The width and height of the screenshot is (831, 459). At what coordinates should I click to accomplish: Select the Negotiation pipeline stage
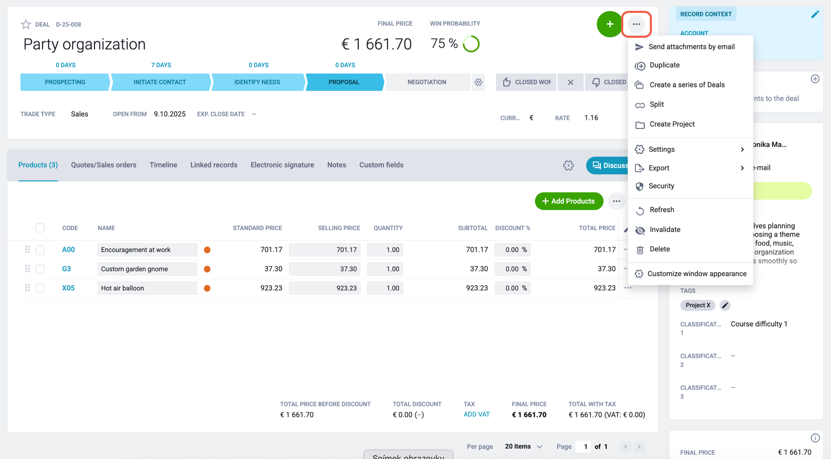[x=427, y=82]
